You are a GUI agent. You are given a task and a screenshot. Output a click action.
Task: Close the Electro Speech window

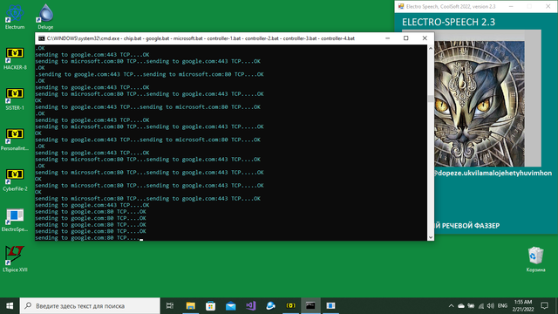tap(548, 6)
